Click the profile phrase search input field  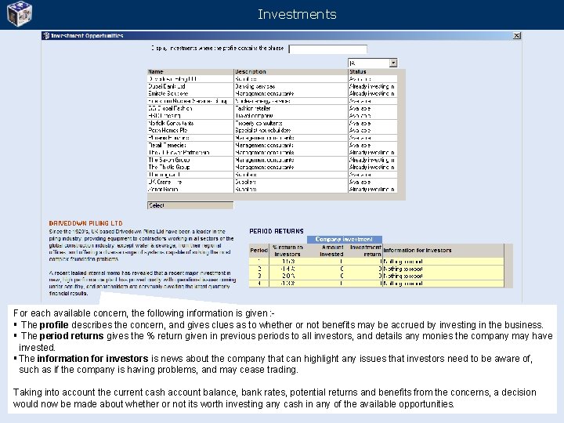(x=327, y=49)
